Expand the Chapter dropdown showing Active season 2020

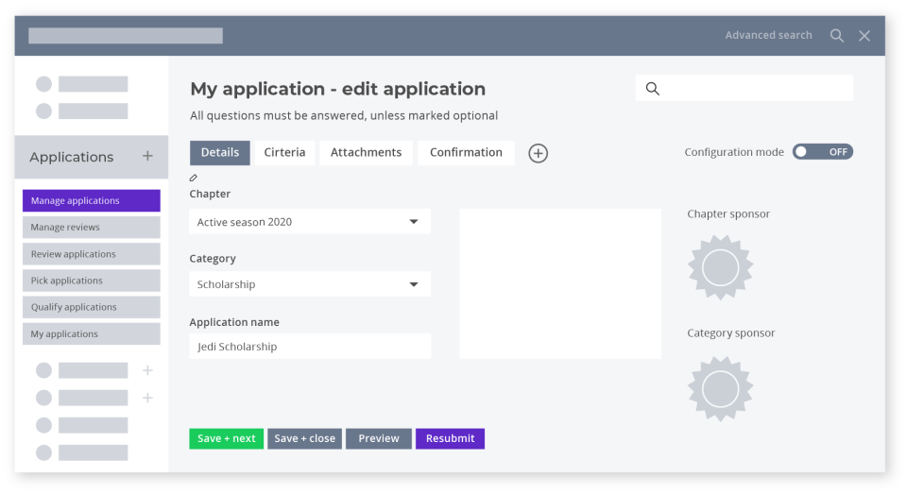coord(310,222)
